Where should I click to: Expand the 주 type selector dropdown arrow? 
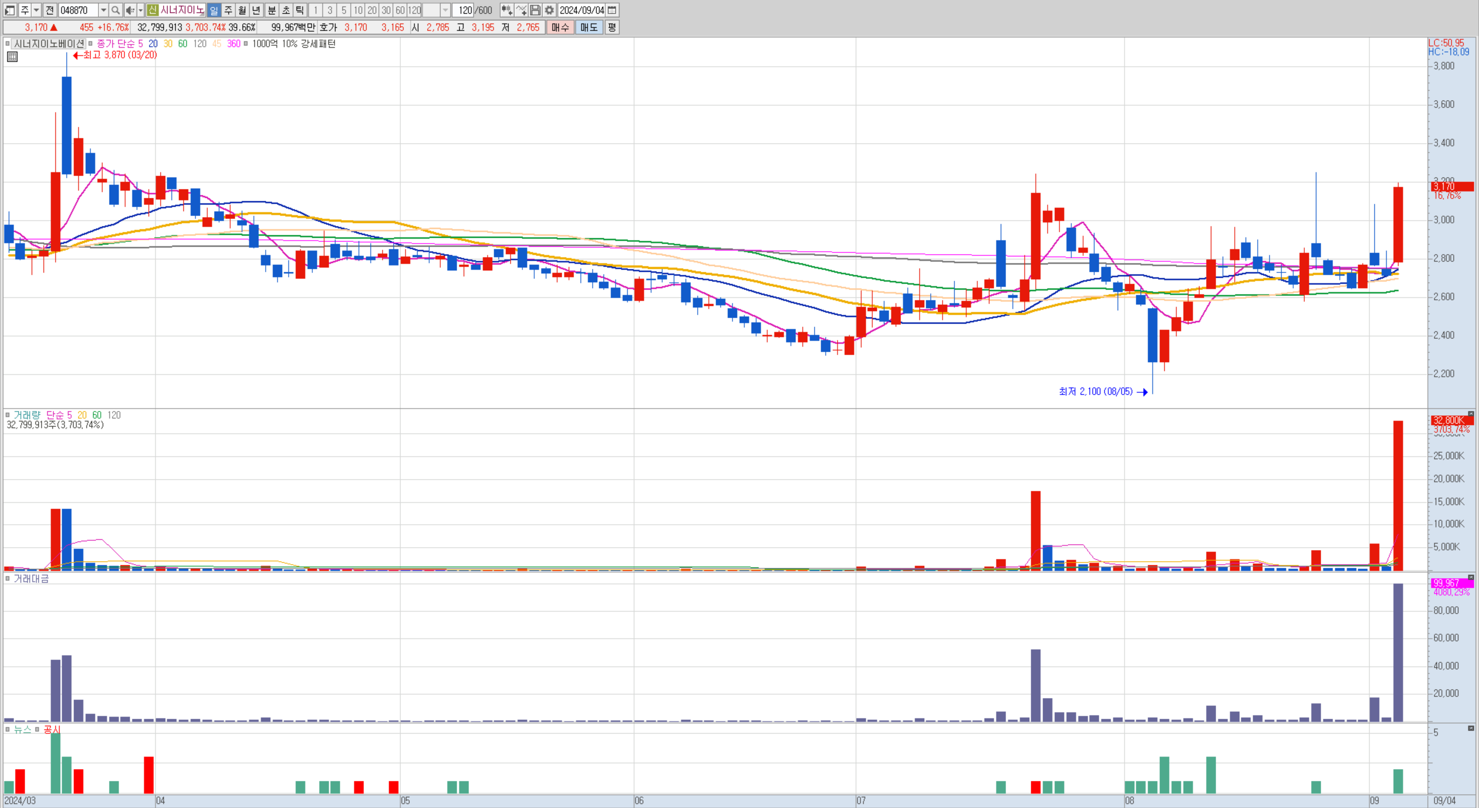tap(36, 10)
